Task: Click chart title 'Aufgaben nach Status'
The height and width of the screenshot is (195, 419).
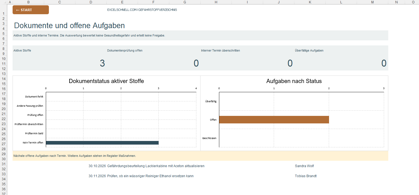Action: click(x=294, y=81)
